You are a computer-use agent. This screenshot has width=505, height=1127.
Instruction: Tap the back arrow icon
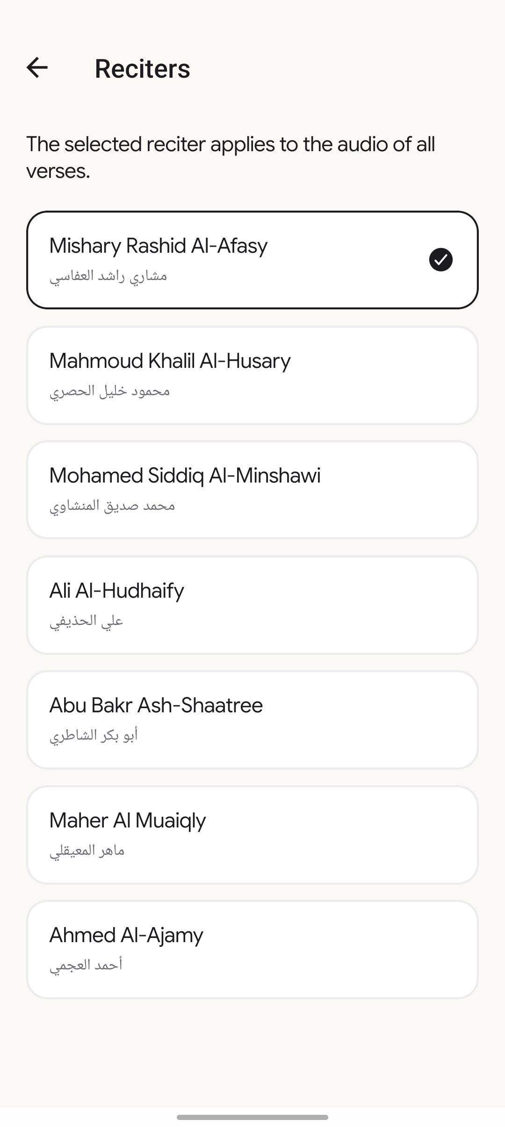click(x=37, y=68)
